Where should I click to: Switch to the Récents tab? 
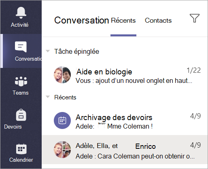[x=123, y=21]
